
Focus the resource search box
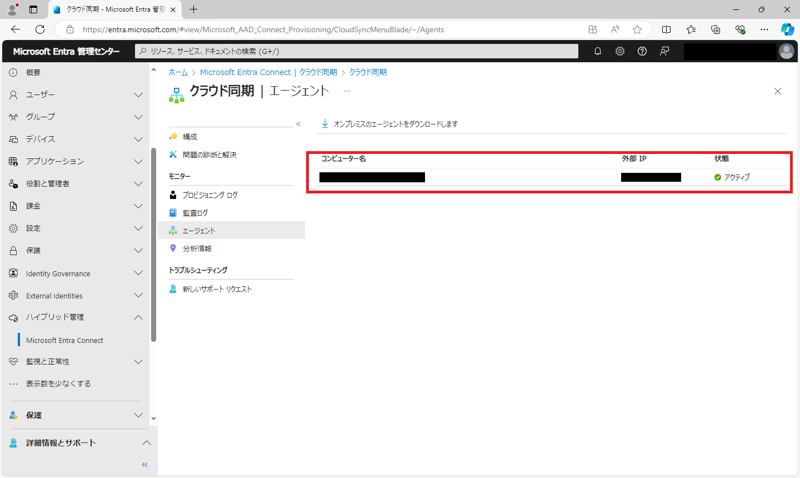(x=357, y=51)
